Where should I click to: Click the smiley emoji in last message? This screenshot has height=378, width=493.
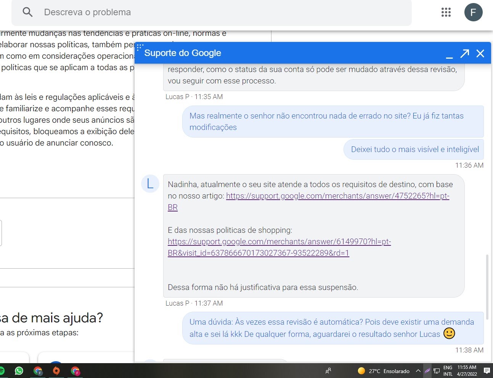point(449,333)
